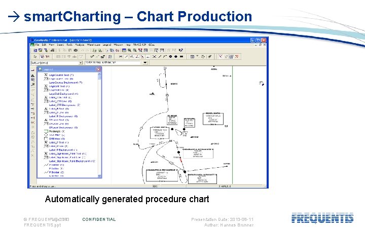
Task: Click the text A icon in left toolbar
Action: point(32,75)
